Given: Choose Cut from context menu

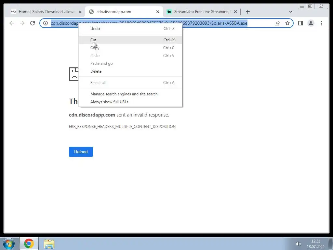Looking at the screenshot, I should pos(130,40).
